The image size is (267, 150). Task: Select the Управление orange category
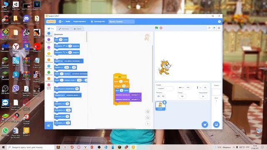(49, 61)
